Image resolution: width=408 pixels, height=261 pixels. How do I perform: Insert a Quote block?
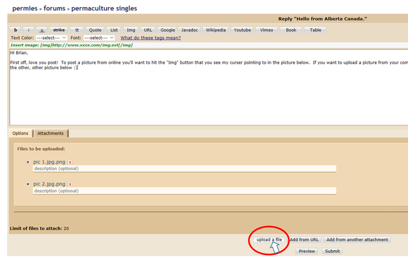pos(95,30)
